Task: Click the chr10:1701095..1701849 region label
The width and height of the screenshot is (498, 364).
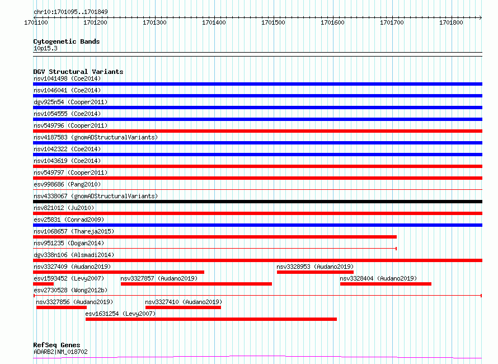Action: [71, 12]
